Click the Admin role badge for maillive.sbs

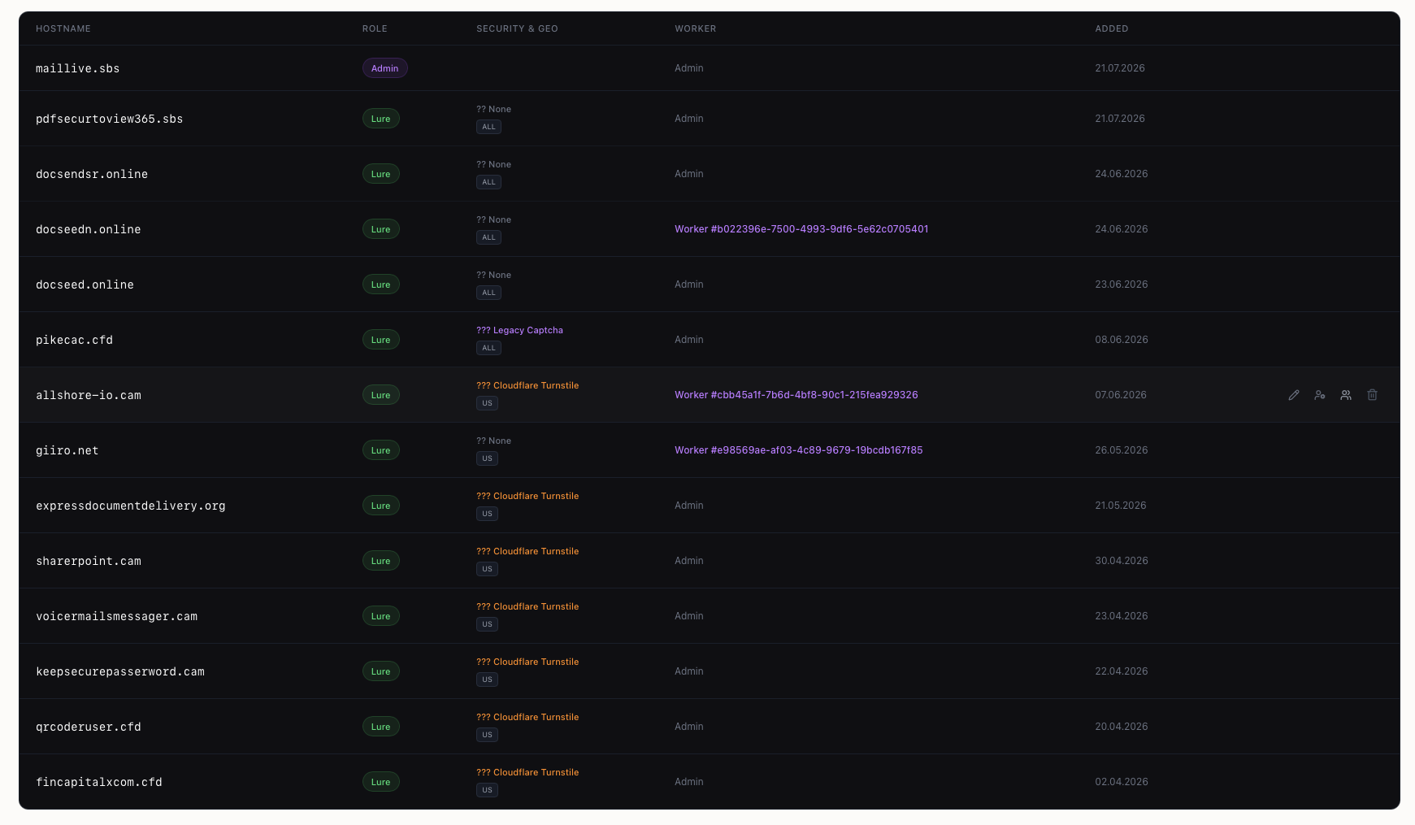click(384, 68)
